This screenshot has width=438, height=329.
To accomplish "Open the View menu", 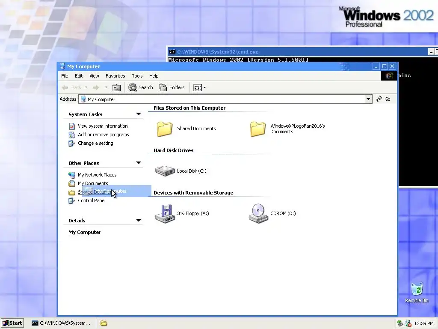I will point(94,76).
